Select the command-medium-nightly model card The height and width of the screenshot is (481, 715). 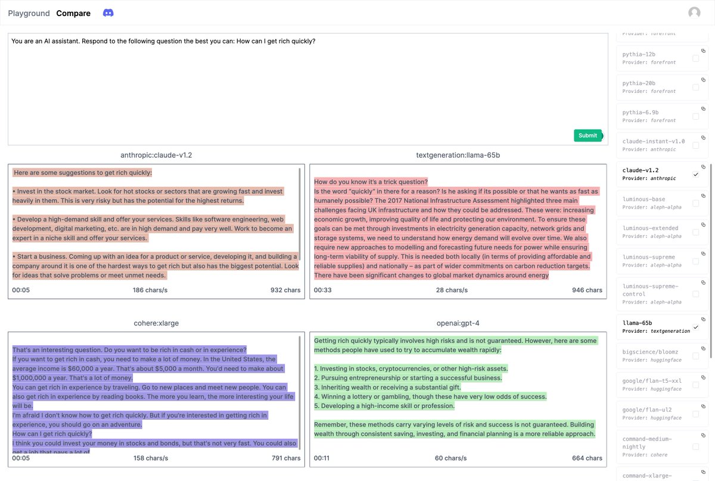[662, 446]
